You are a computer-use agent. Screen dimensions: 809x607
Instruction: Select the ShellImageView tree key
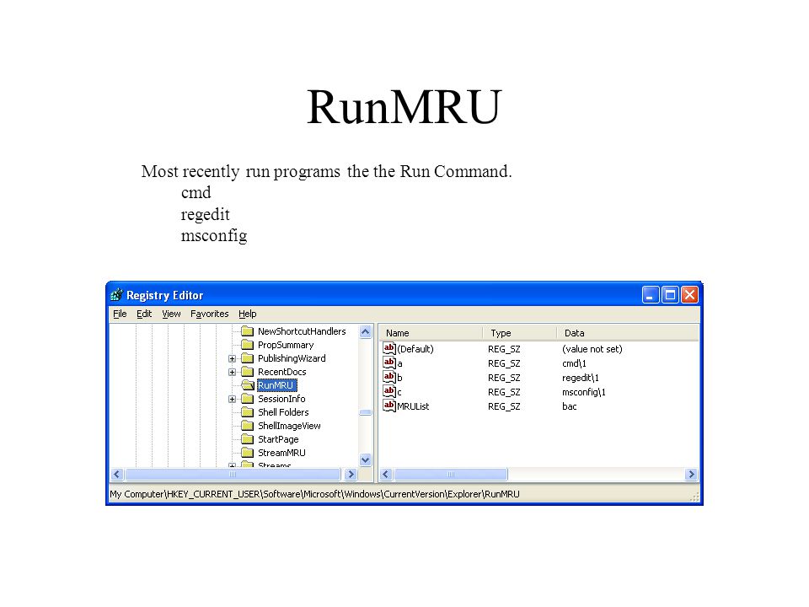(x=289, y=426)
